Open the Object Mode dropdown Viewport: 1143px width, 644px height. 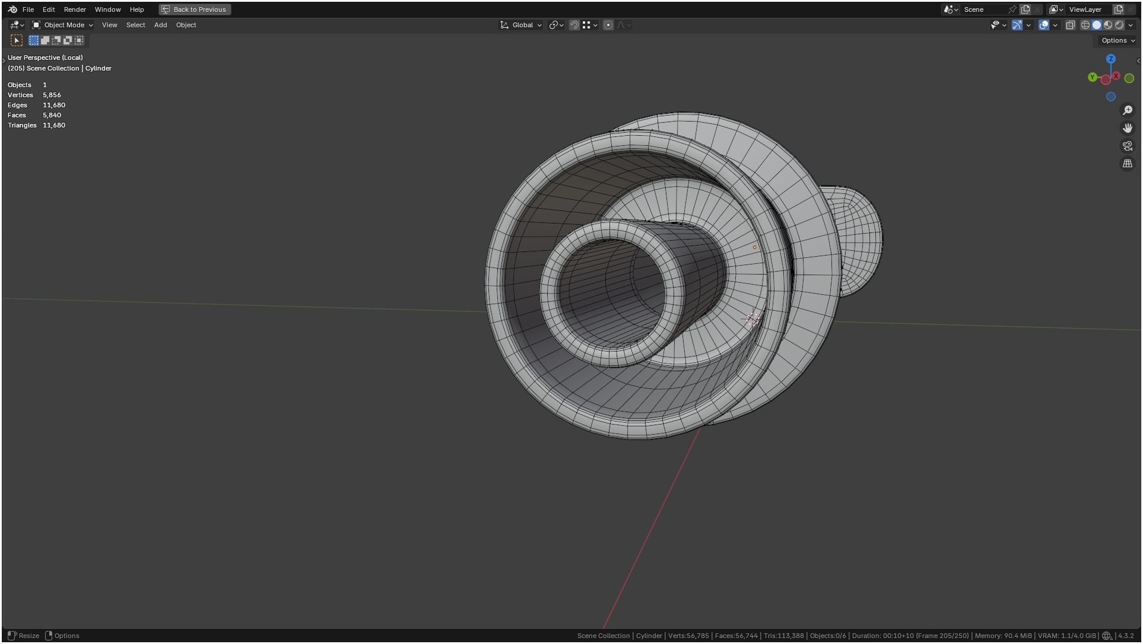coord(63,25)
